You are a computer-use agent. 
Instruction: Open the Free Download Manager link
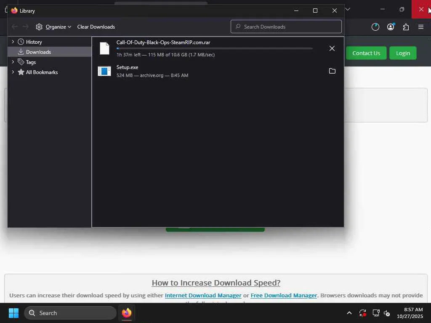click(284, 295)
